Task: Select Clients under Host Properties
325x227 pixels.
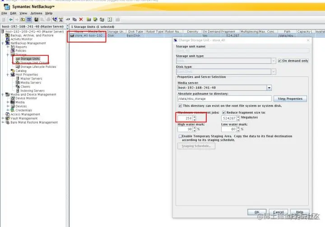Action: click(x=25, y=87)
